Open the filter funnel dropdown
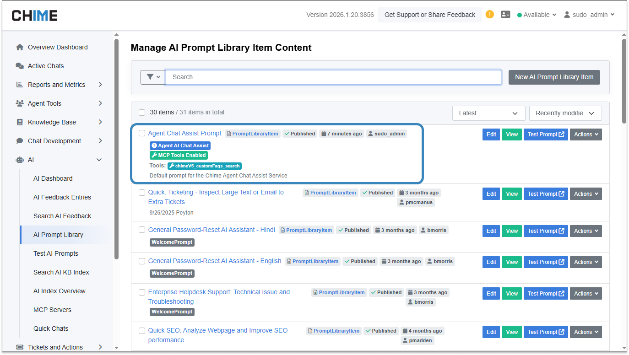 (153, 77)
